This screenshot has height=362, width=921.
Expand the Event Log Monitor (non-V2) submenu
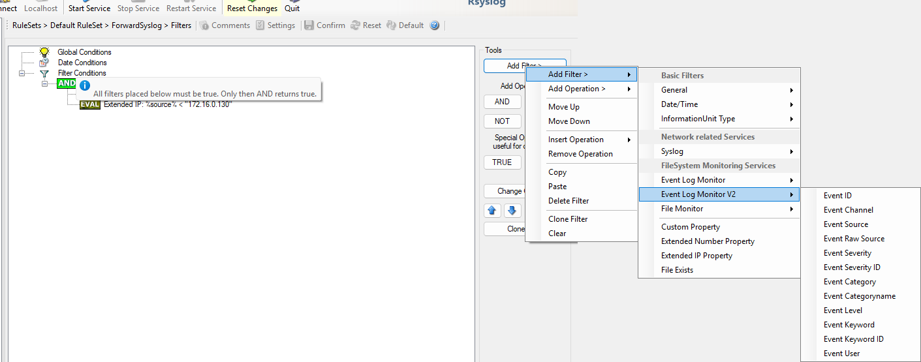click(719, 180)
